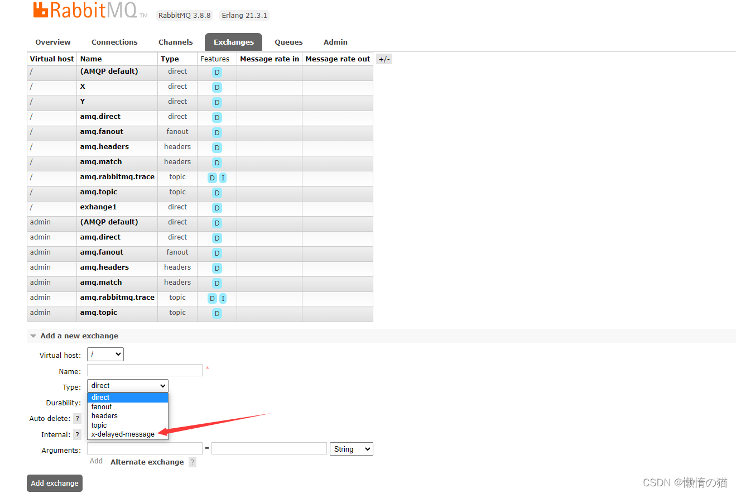Choose direct in the Type list

(x=128, y=398)
